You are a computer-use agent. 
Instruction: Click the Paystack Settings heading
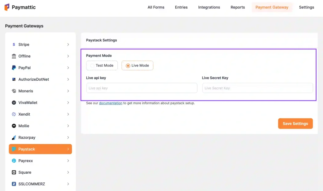pyautogui.click(x=102, y=40)
